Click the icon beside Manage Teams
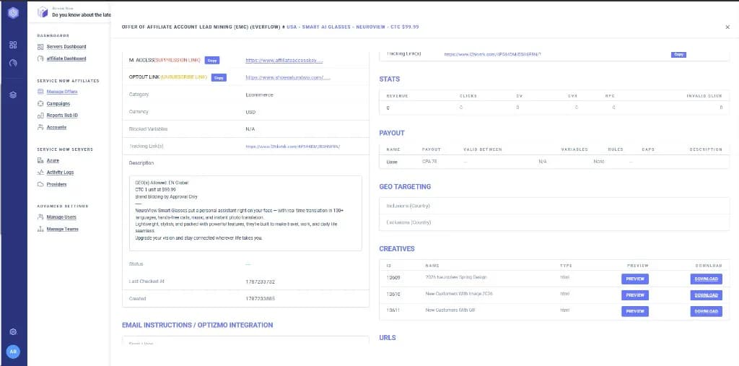The height and width of the screenshot is (366, 739). pyautogui.click(x=40, y=230)
